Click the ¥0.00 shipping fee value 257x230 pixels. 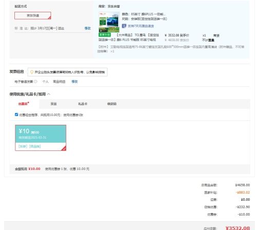tap(245, 200)
